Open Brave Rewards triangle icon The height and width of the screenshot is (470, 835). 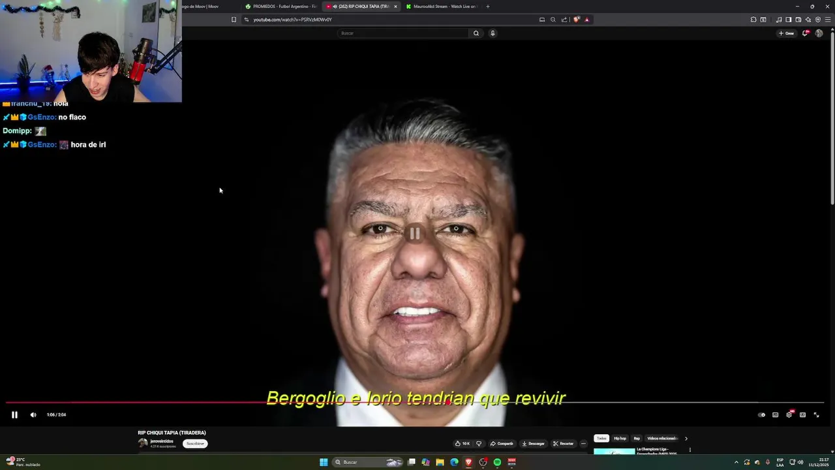pyautogui.click(x=586, y=20)
